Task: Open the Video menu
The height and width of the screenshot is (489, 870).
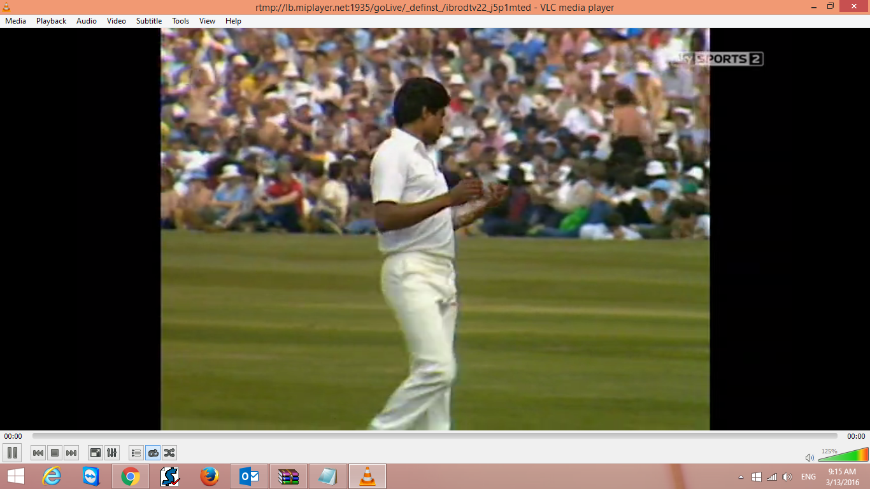Action: click(117, 21)
